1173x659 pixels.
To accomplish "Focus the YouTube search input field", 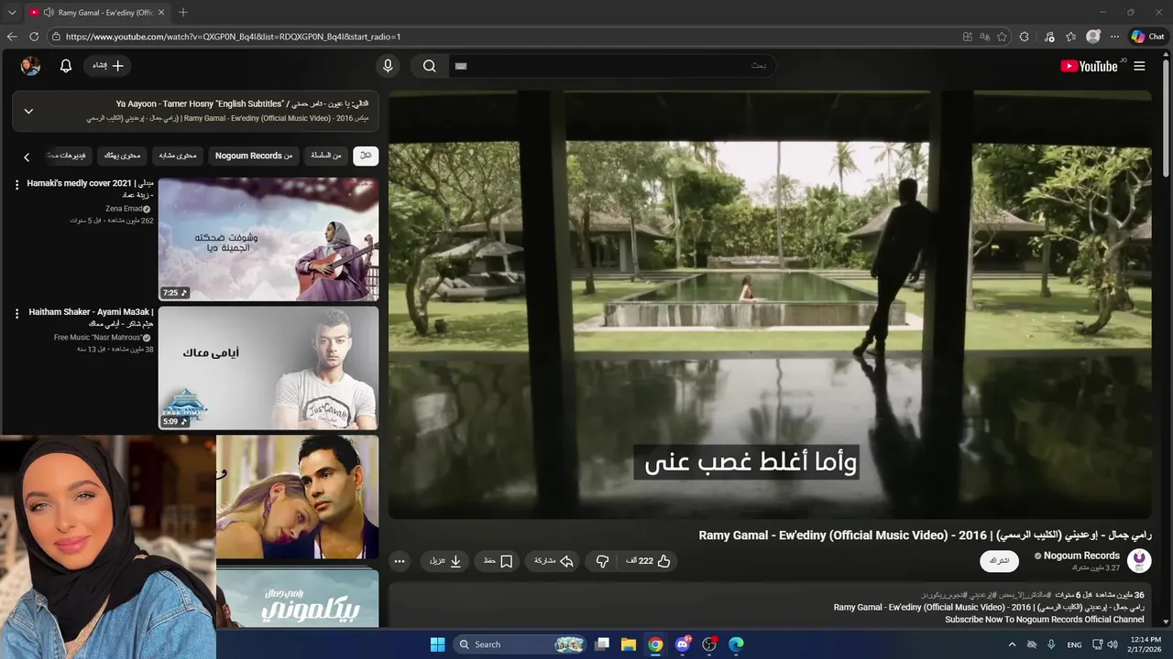I will click(x=610, y=66).
